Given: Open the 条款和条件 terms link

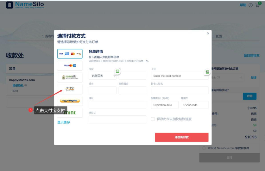Looking at the screenshot, I should (242, 148).
